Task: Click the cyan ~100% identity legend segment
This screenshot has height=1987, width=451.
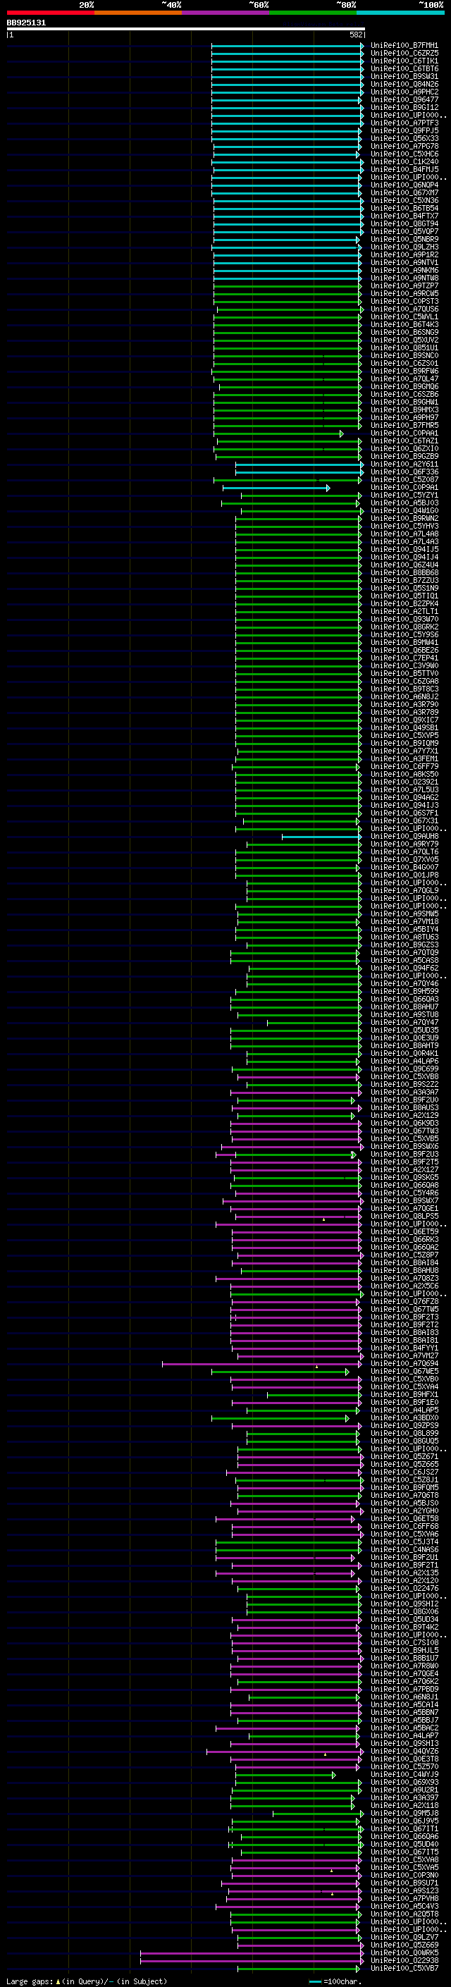Action: click(400, 13)
